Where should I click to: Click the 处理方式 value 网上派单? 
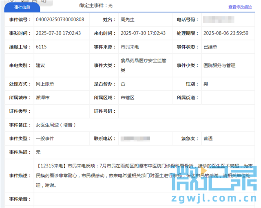pyautogui.click(x=45, y=84)
